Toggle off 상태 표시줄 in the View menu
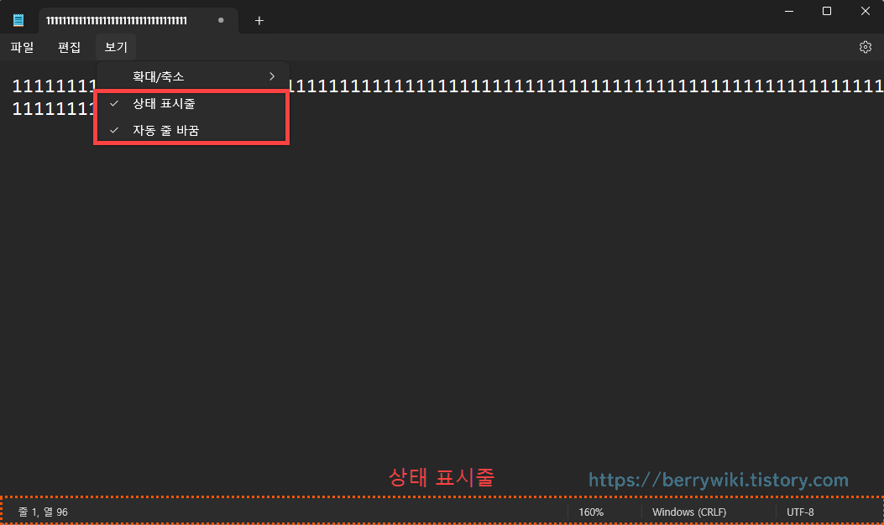884x525 pixels. pos(165,103)
